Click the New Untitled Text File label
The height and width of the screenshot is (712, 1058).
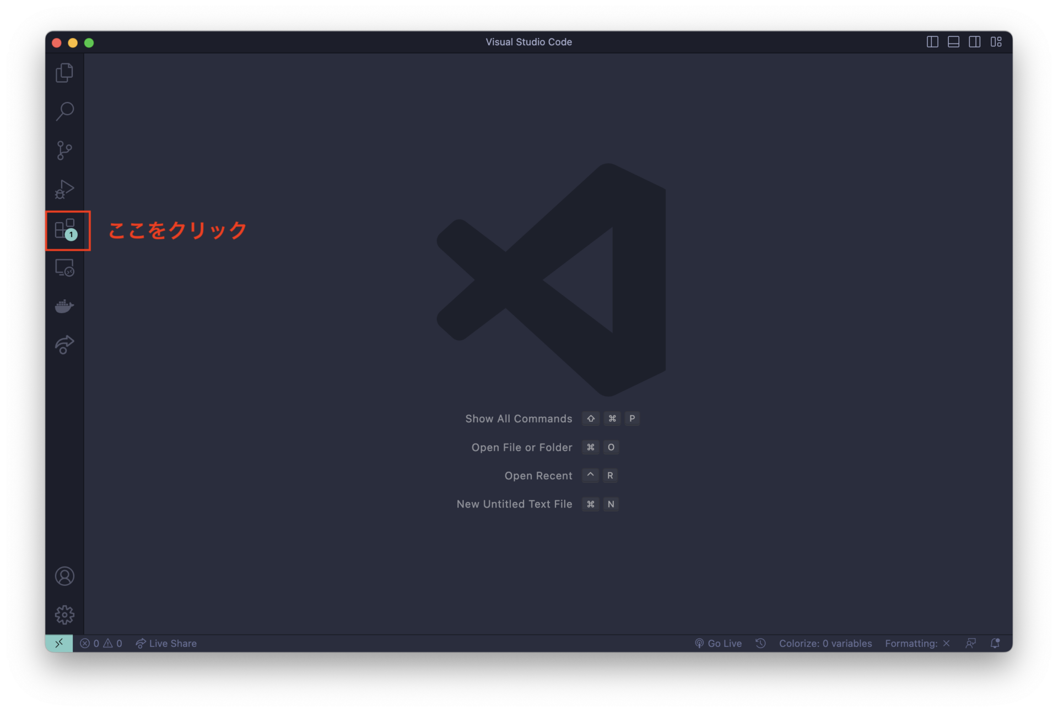pyautogui.click(x=514, y=504)
